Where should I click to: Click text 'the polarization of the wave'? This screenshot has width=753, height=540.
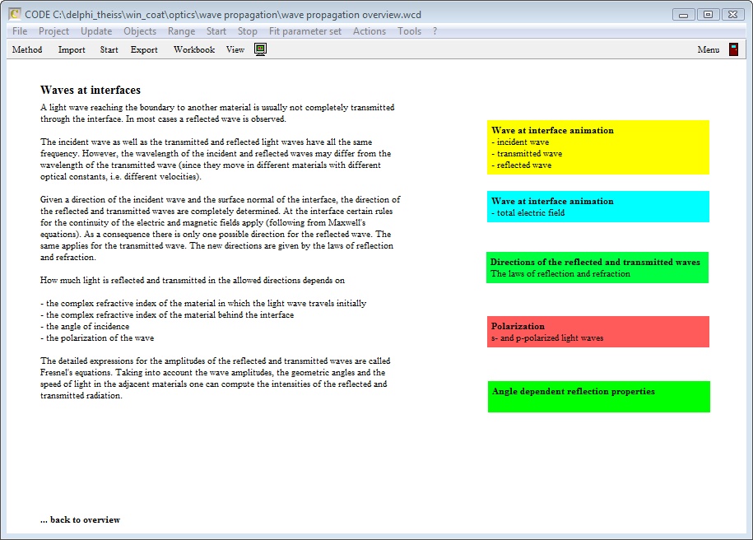(100, 337)
